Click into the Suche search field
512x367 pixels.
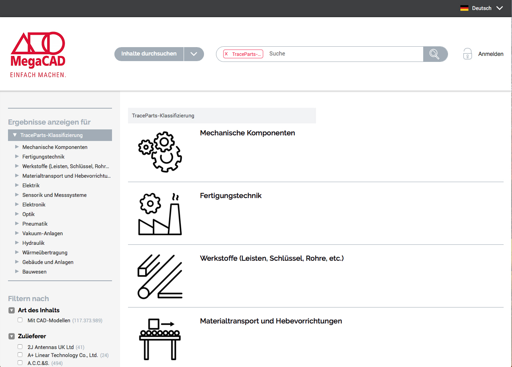coord(344,54)
